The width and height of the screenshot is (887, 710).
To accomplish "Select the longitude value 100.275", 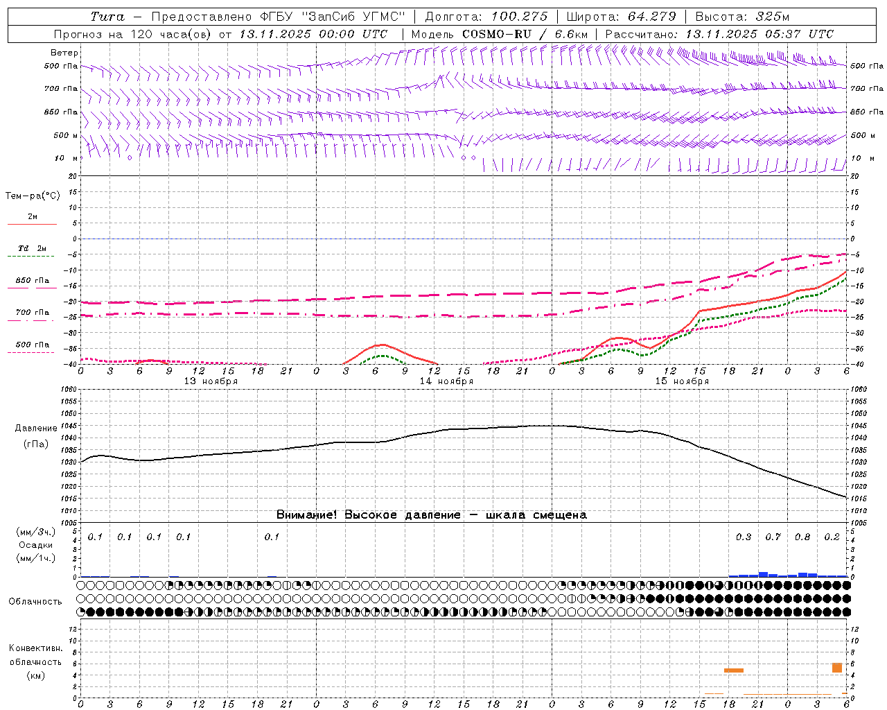I will (519, 17).
